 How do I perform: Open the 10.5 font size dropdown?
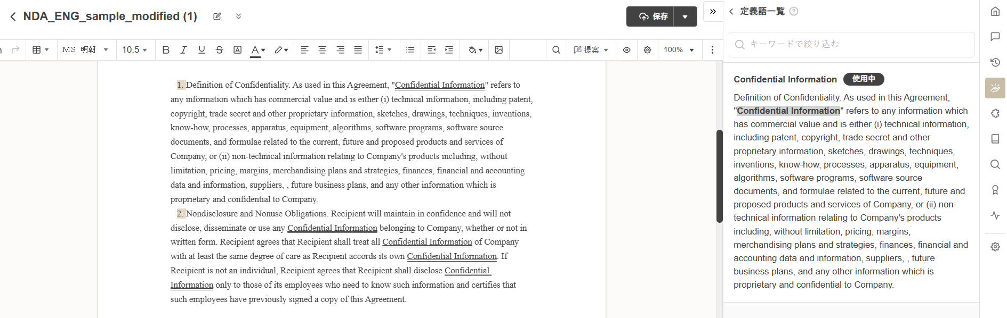[134, 50]
